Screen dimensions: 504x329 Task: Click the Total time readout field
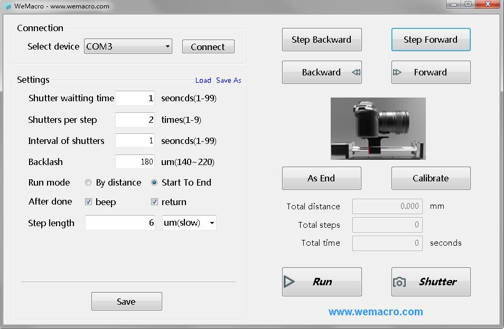pyautogui.click(x=387, y=243)
